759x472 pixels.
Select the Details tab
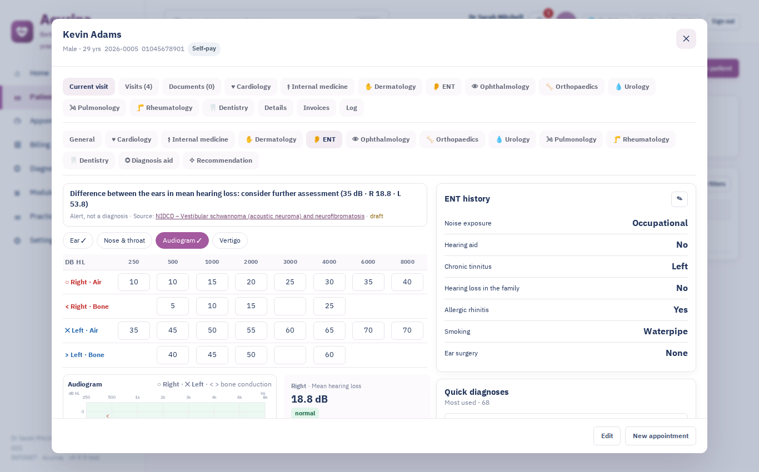tap(276, 108)
